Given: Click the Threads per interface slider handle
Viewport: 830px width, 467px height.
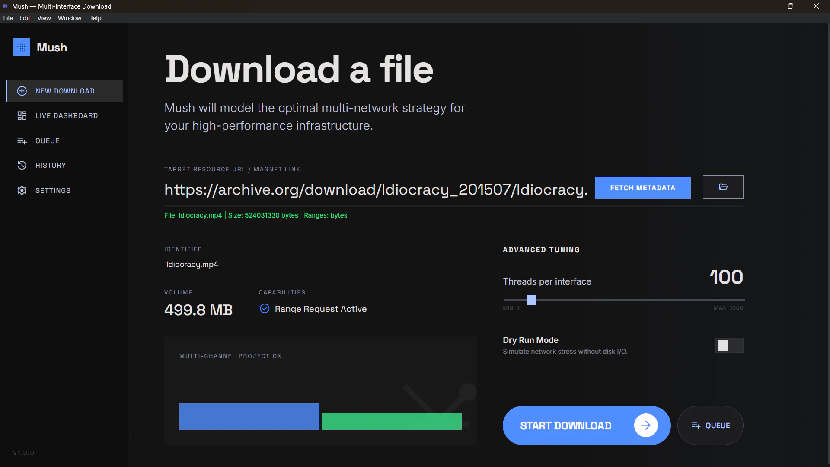Looking at the screenshot, I should point(532,300).
